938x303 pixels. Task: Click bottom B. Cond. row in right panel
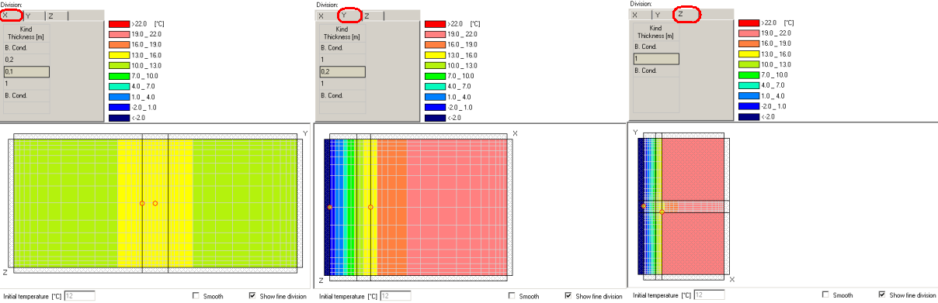point(656,71)
